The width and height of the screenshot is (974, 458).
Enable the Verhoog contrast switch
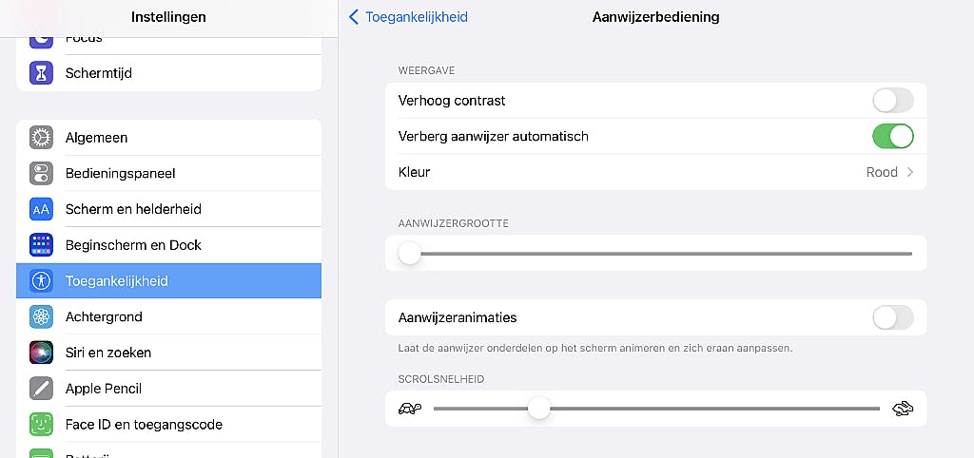tap(892, 101)
